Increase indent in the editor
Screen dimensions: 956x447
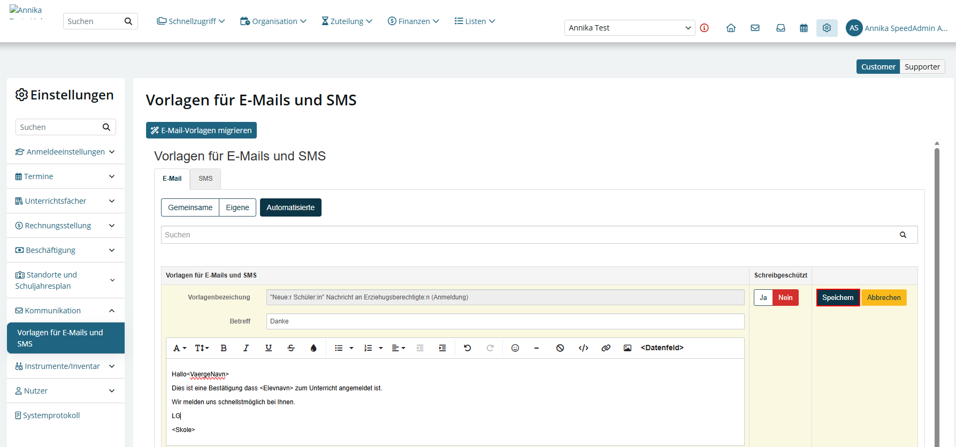pyautogui.click(x=442, y=348)
